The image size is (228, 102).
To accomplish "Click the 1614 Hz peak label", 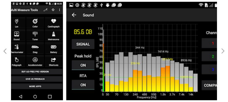I will click(x=163, y=52).
